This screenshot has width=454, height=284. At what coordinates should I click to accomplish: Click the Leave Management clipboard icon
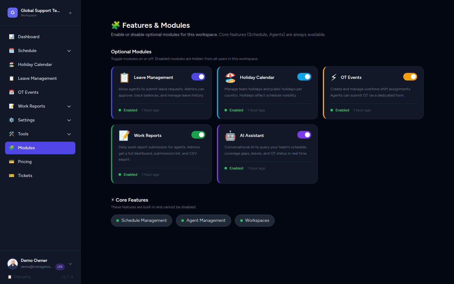point(124,77)
